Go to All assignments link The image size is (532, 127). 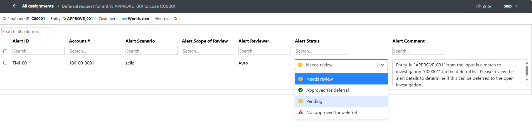(38, 6)
